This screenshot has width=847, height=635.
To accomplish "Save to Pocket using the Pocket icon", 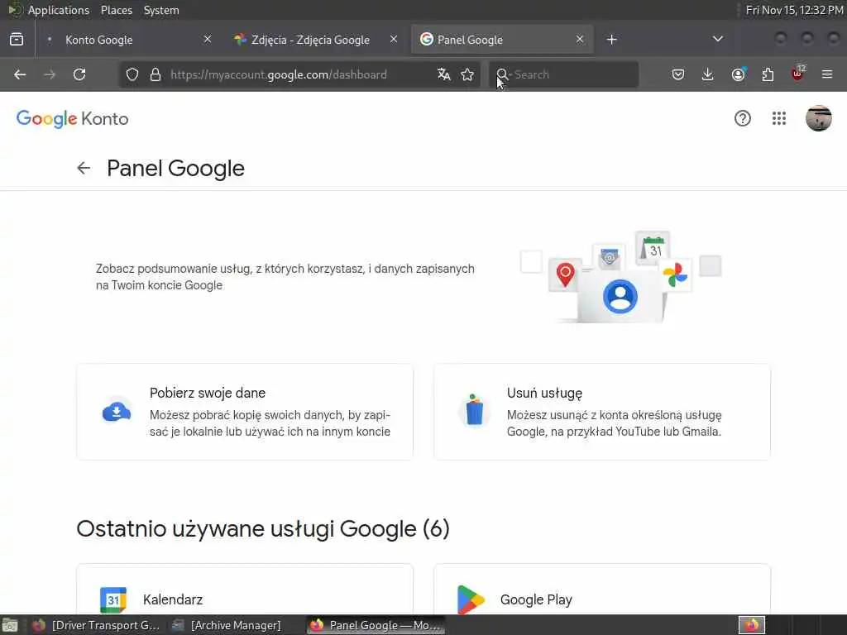I will (x=678, y=74).
